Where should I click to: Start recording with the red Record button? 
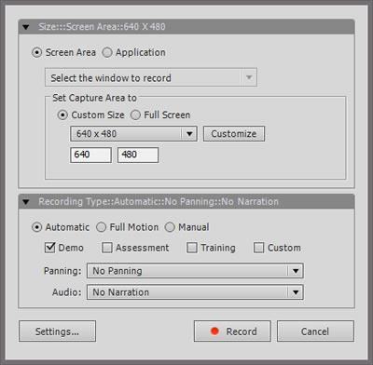coord(232,331)
